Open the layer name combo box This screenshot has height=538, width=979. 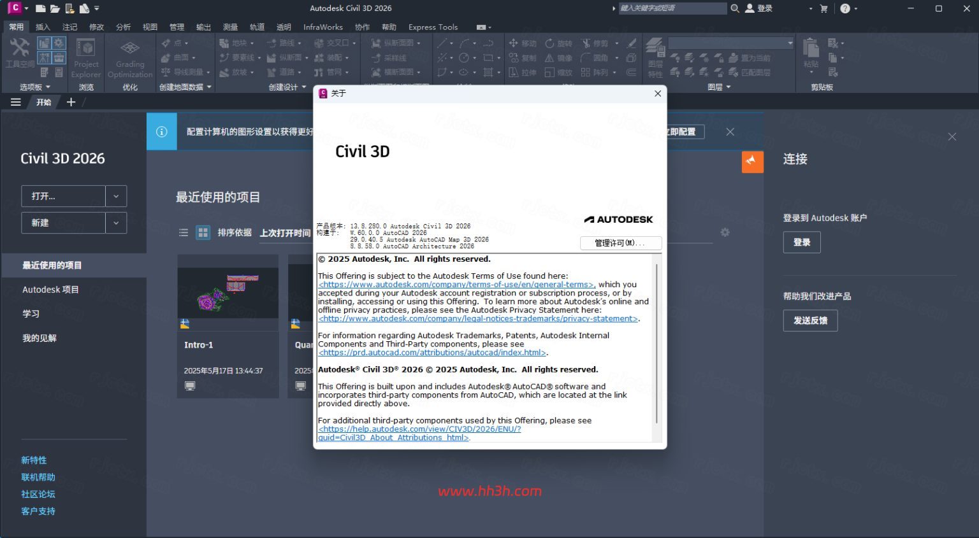point(730,43)
